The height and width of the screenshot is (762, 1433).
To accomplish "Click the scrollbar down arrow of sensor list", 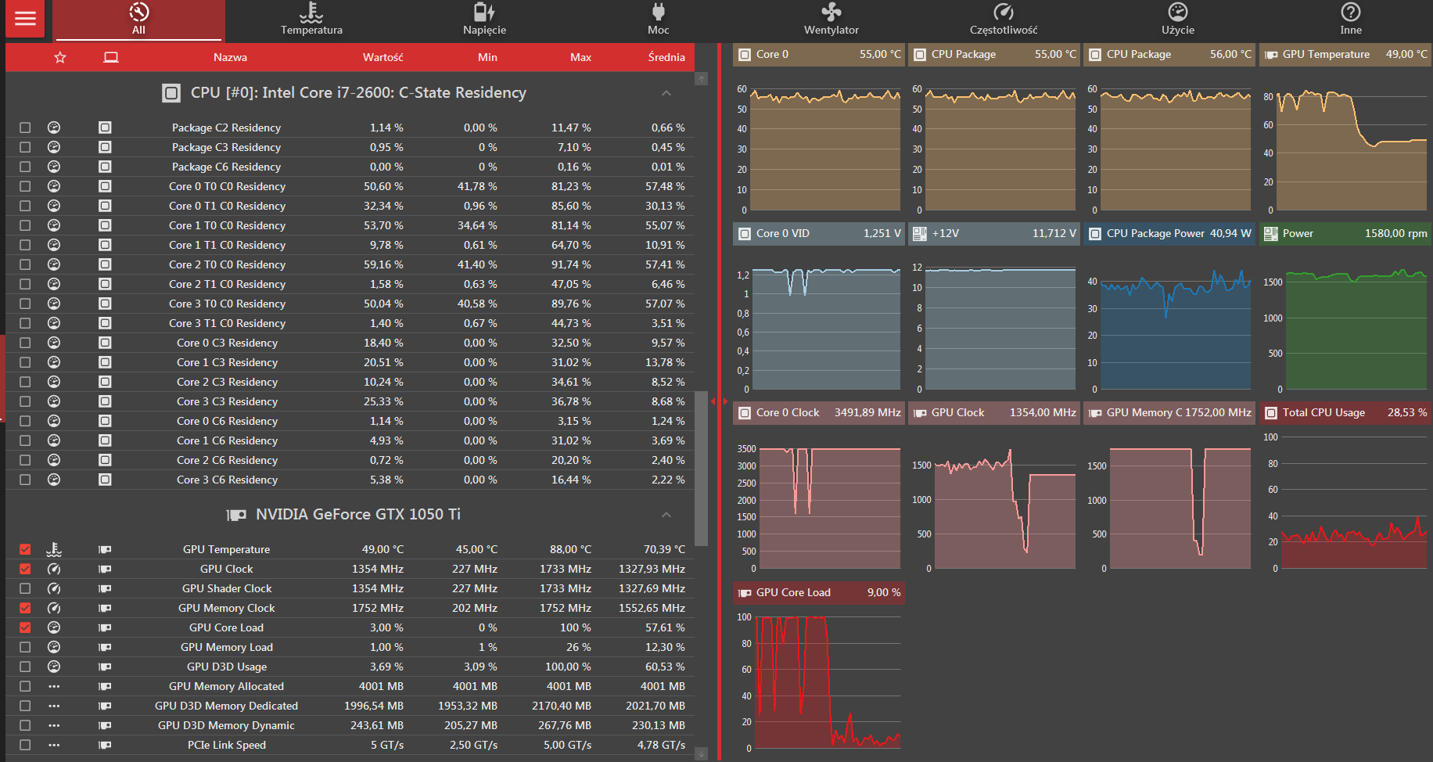I will [701, 754].
